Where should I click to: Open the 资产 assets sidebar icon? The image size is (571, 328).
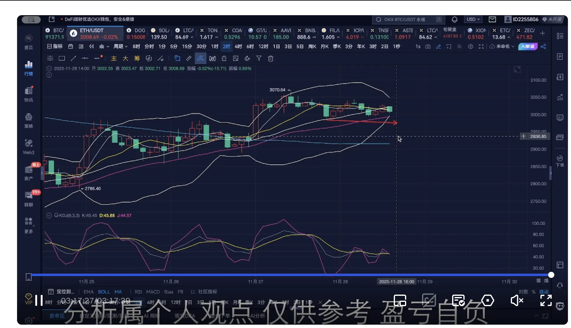tap(29, 173)
